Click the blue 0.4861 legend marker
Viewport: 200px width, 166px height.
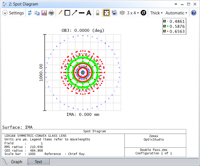(x=168, y=21)
